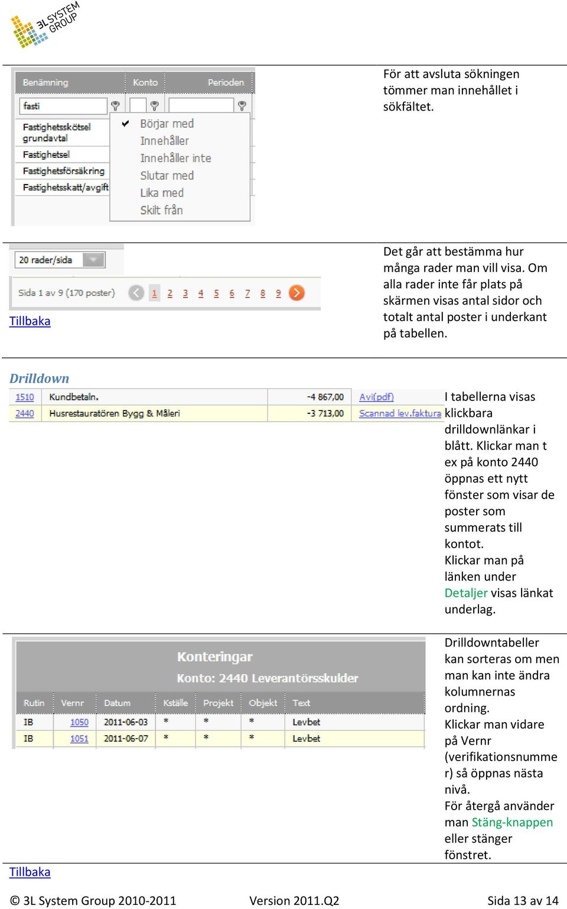Click 'Konto: 2440 Leverantörsskulder' title text
This screenshot has height=909, width=567.
268,678
